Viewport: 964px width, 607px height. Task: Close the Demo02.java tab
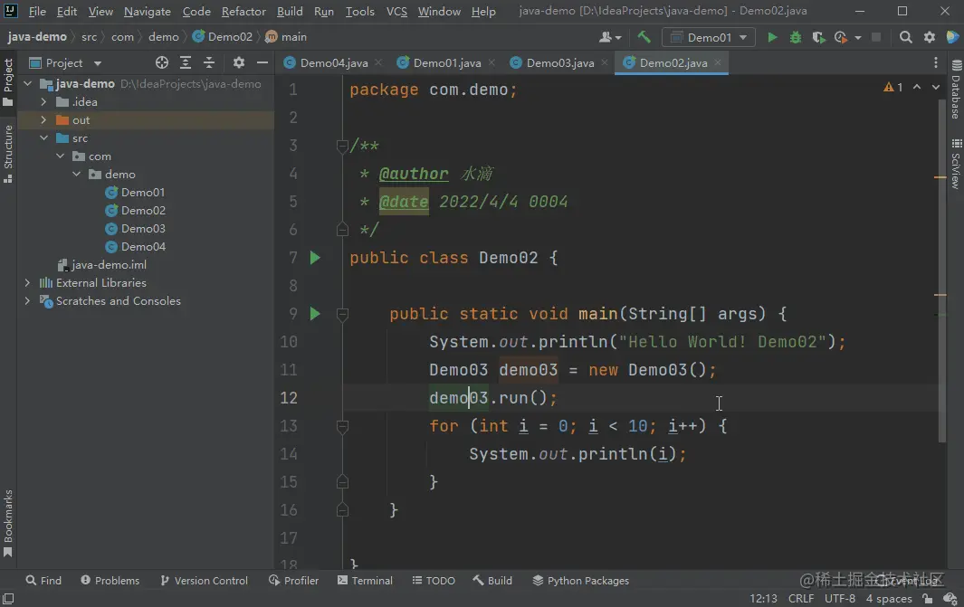(718, 62)
